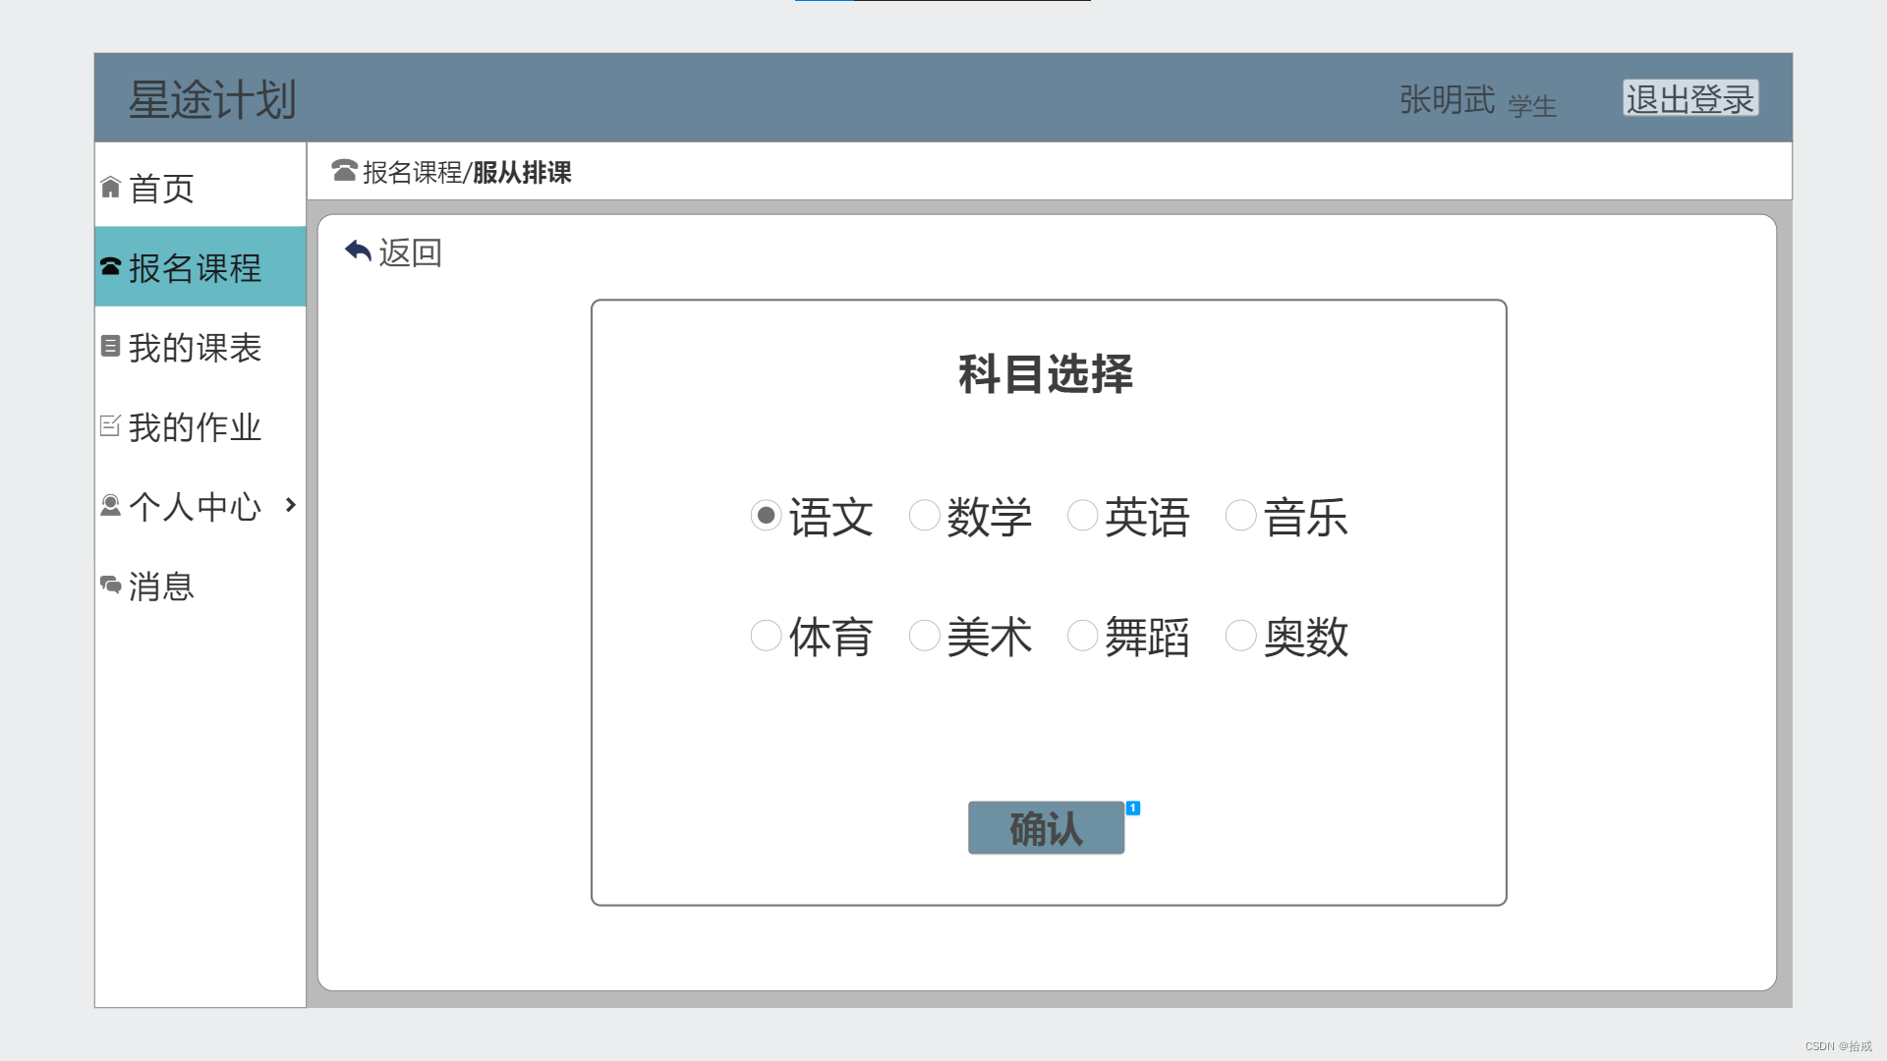Choose the 舞蹈 radio button
Image resolution: width=1887 pixels, height=1061 pixels.
pos(1082,636)
